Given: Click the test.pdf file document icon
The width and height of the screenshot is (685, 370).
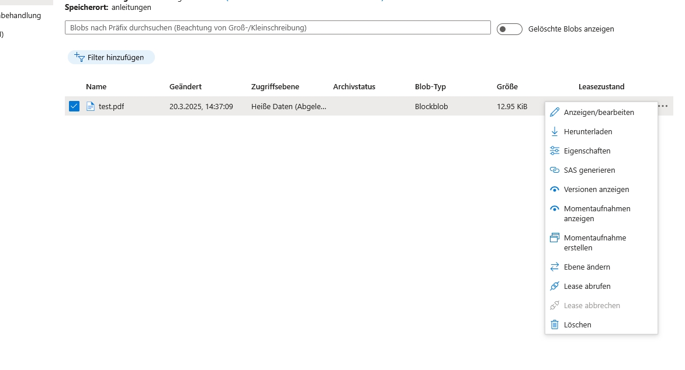Looking at the screenshot, I should 91,106.
